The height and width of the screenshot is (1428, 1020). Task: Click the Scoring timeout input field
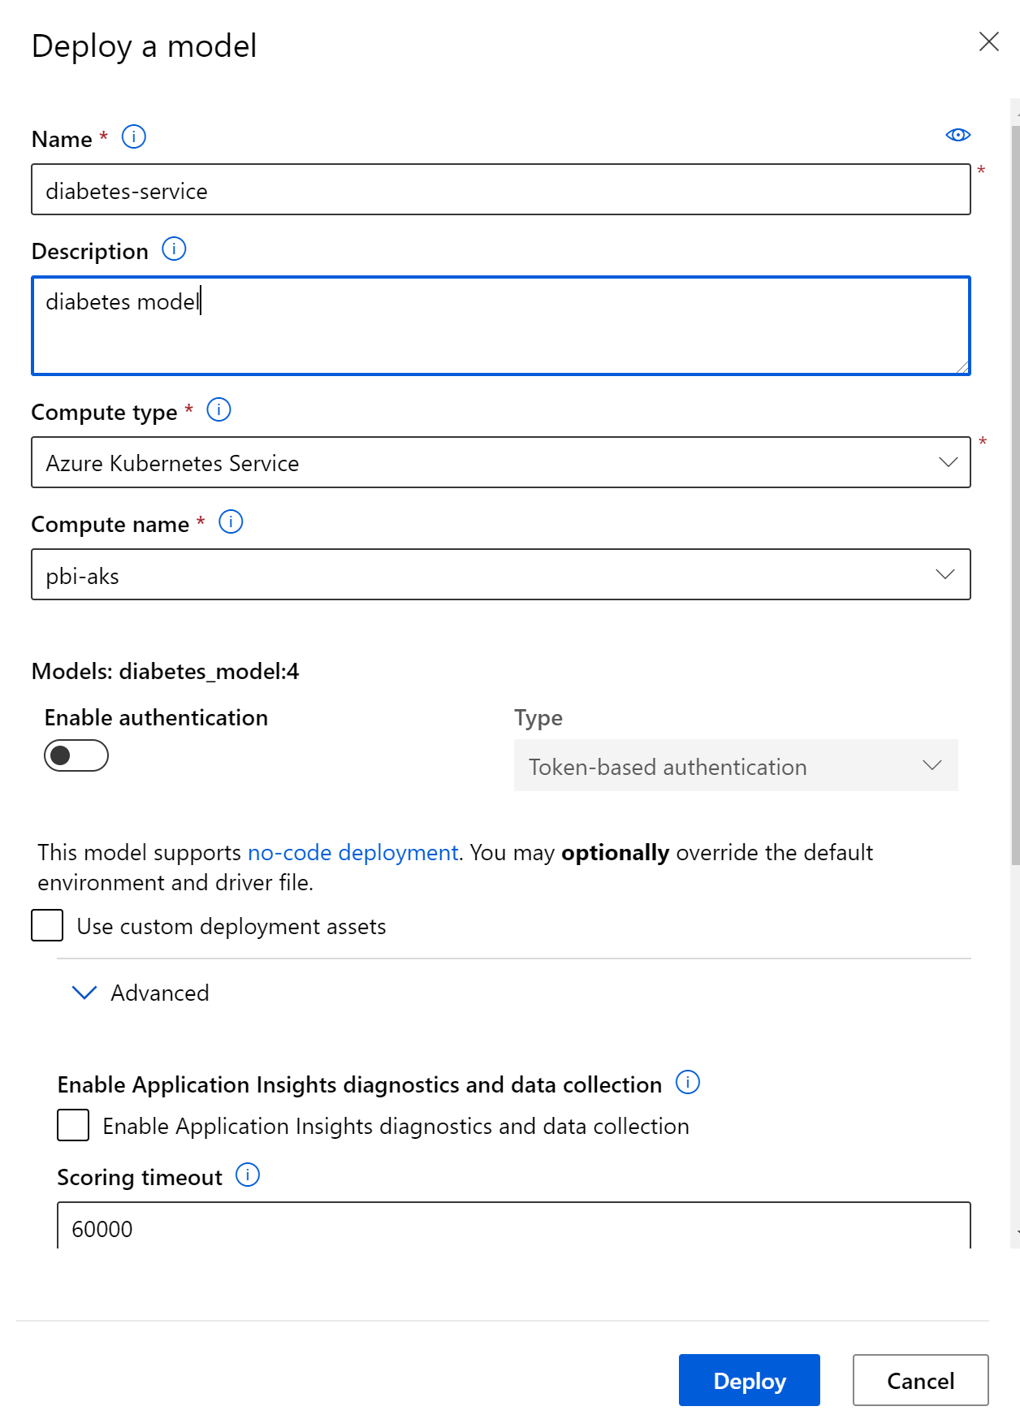point(513,1227)
